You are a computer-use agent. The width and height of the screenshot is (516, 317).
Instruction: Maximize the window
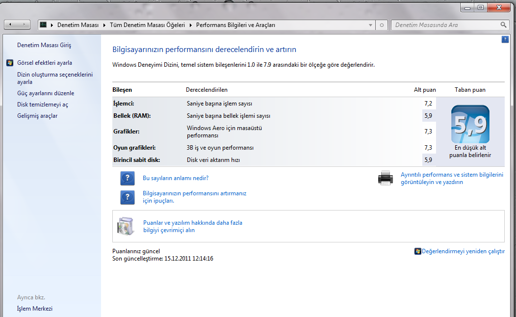[481, 7]
